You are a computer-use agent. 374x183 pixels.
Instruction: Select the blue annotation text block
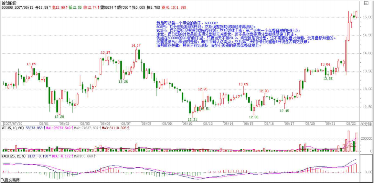click(x=246, y=34)
